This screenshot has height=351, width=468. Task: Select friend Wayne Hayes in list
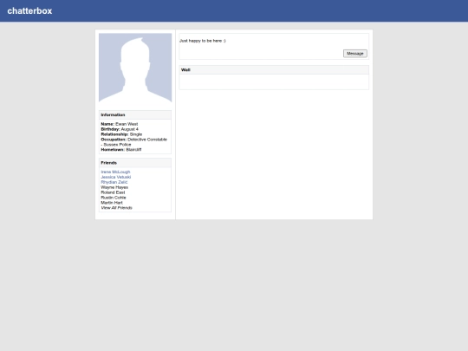pos(114,187)
